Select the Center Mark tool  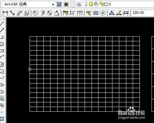[x=103, y=13]
